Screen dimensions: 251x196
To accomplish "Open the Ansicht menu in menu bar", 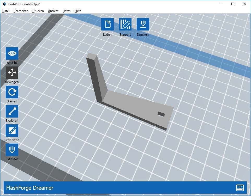I will click(53, 11).
